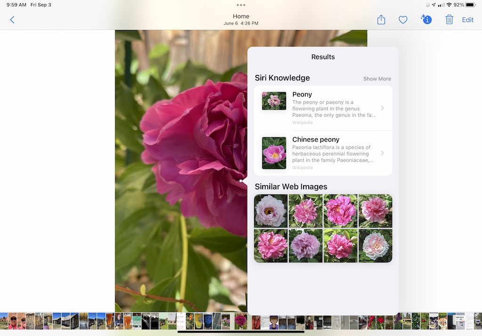Image resolution: width=482 pixels, height=336 pixels.
Task: Tap the back chevron arrow
Action: [12, 20]
